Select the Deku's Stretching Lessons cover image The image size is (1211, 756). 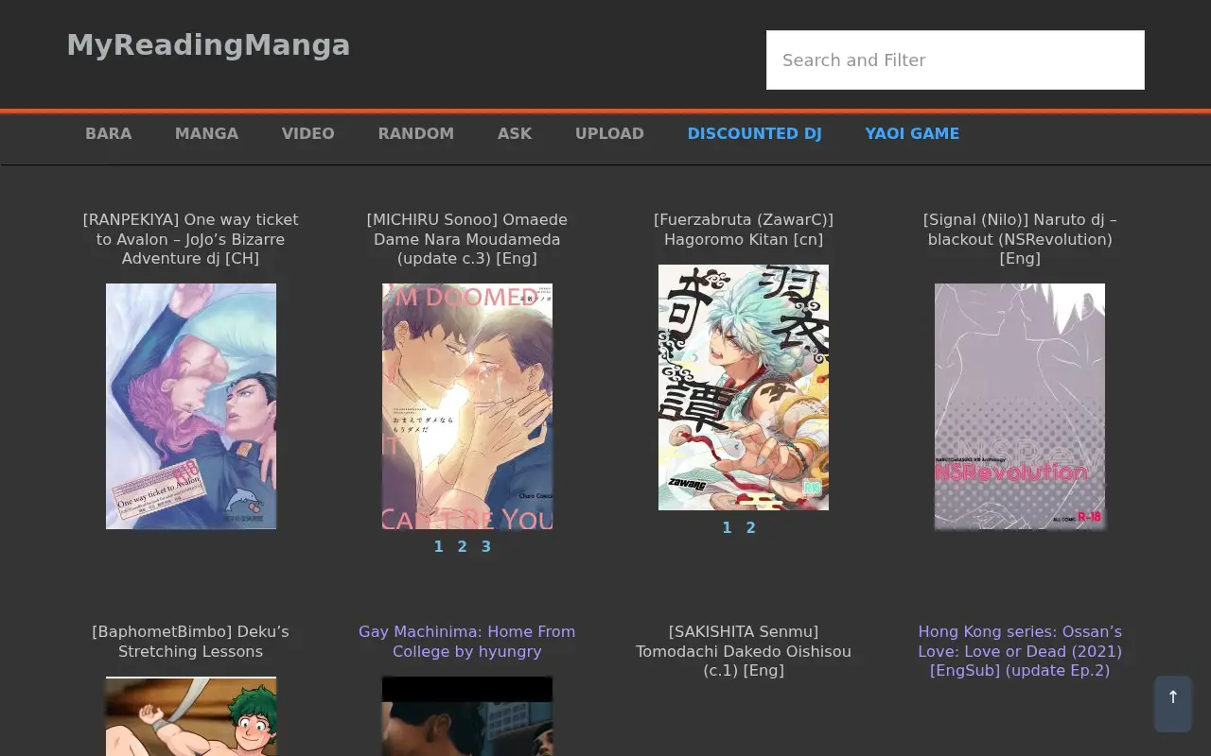coord(191,716)
